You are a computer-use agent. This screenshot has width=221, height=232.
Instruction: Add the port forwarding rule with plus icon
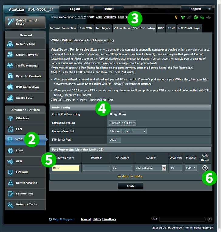205,168
